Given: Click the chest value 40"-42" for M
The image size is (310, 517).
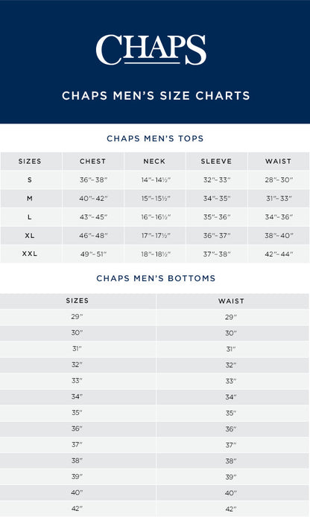Looking at the screenshot, I should coord(93,199).
